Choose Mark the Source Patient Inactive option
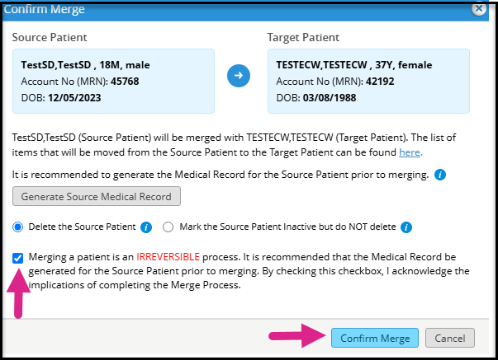 pyautogui.click(x=168, y=227)
